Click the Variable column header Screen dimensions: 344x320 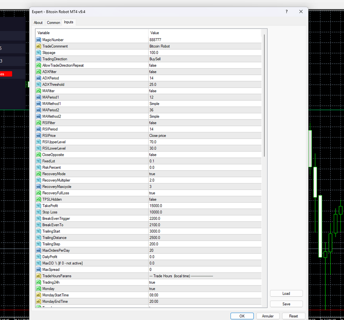tap(92, 33)
